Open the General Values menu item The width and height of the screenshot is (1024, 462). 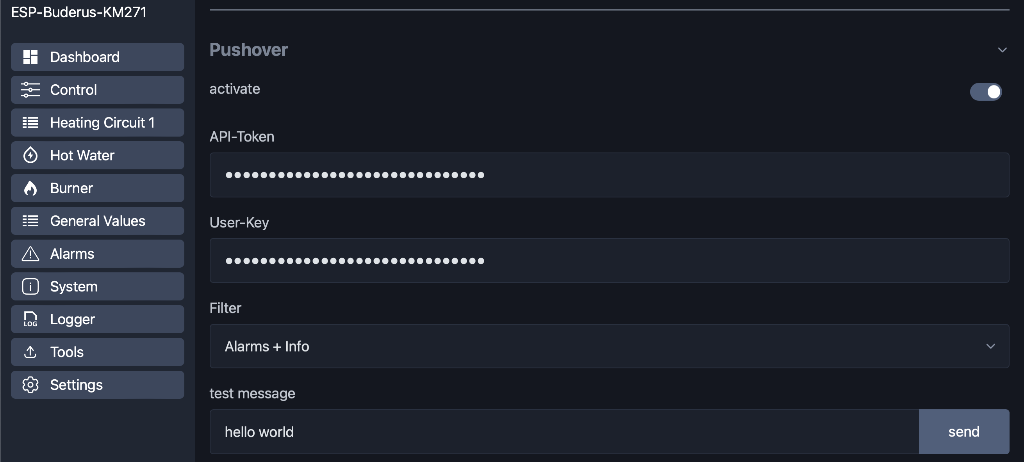click(97, 221)
